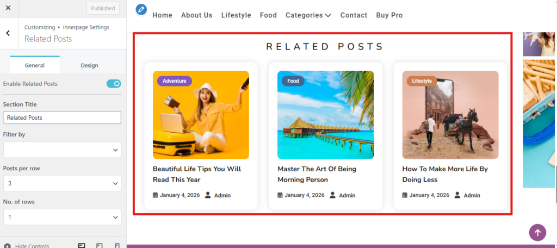Switch to desktop preview device icon
This screenshot has height=248, width=557.
coord(81,246)
